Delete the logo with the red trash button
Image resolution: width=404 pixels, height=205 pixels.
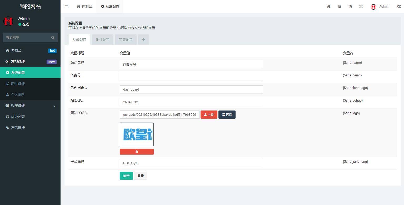(x=137, y=151)
